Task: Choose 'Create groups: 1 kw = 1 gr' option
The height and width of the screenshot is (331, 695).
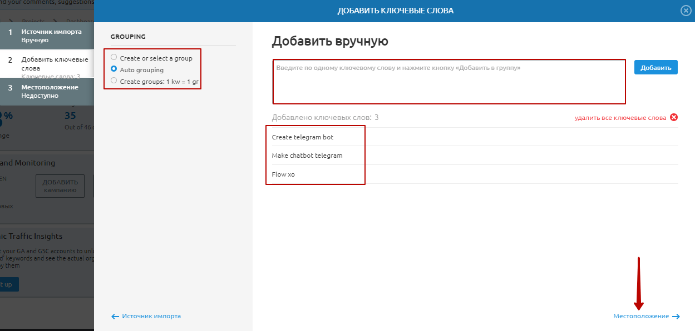Action: tap(114, 81)
